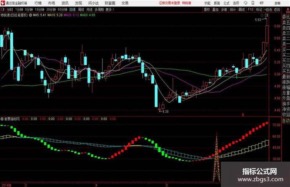This screenshot has width=290, height=187.
Task: Click 返回 to go back
Action: click(x=277, y=10)
